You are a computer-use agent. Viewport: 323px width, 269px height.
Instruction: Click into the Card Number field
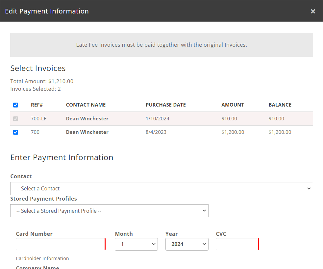click(60, 244)
